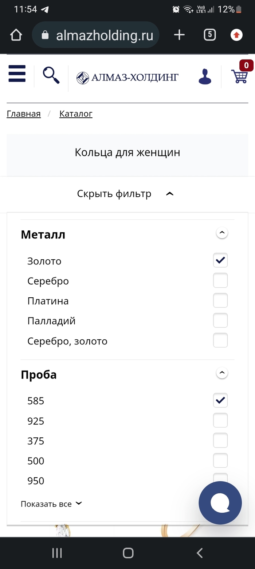The width and height of the screenshot is (255, 569).
Task: Open the chat bubble widget
Action: pos(220,503)
